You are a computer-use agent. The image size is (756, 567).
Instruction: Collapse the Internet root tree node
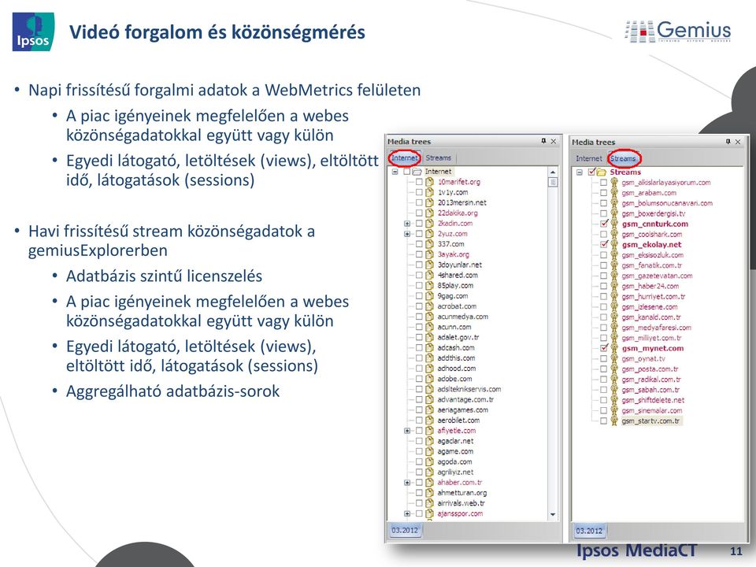[395, 172]
